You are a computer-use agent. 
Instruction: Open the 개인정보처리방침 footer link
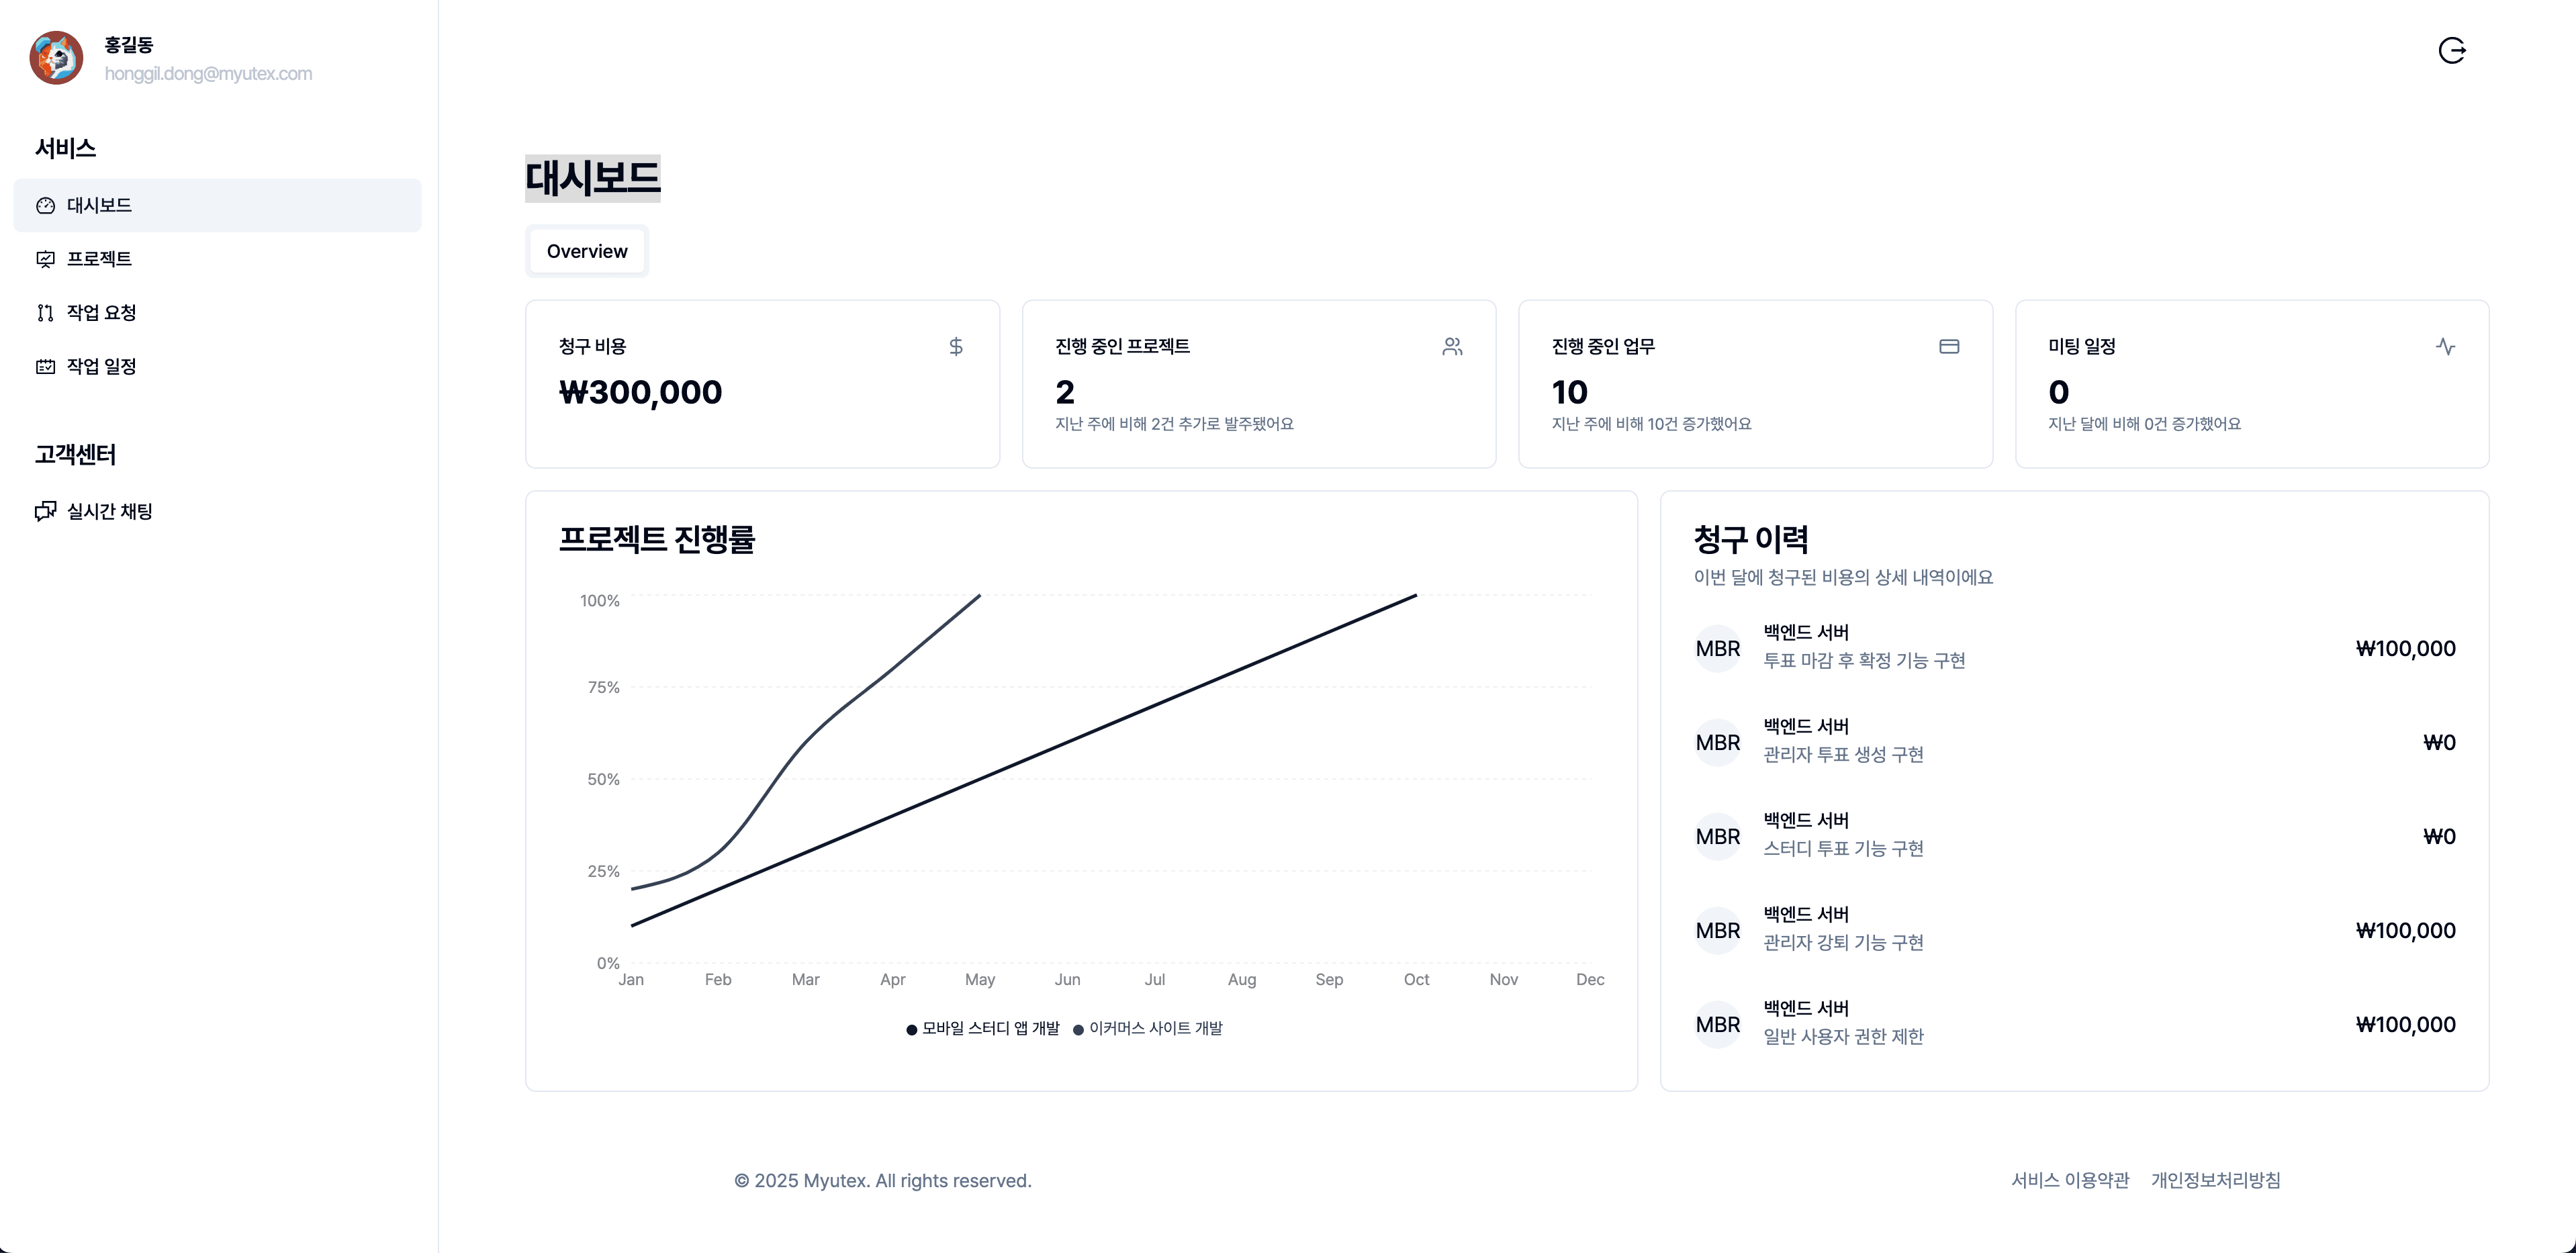coord(2216,1180)
